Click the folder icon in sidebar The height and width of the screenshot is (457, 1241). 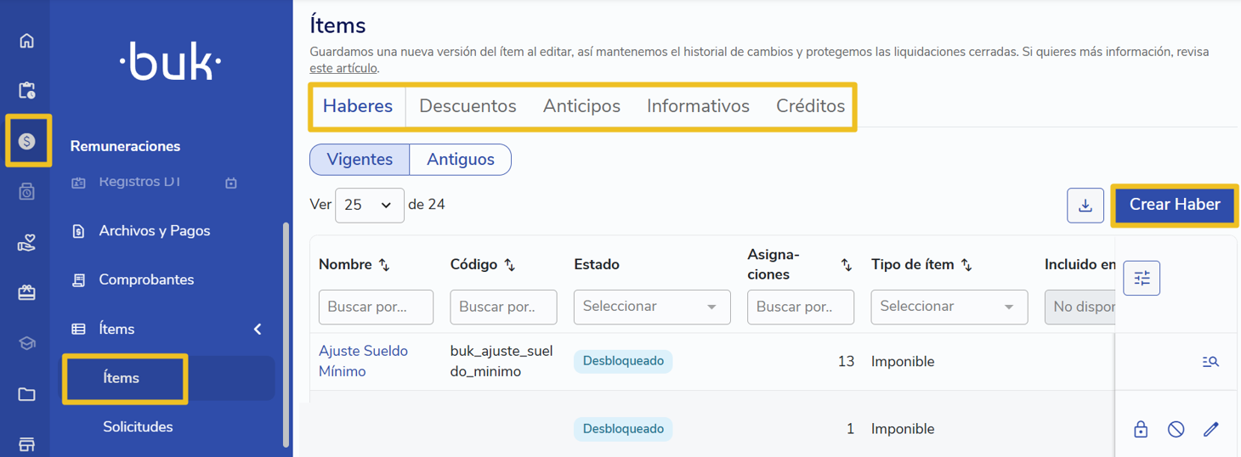(26, 394)
